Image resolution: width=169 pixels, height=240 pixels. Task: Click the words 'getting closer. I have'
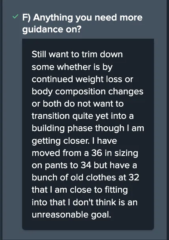[x=74, y=141]
